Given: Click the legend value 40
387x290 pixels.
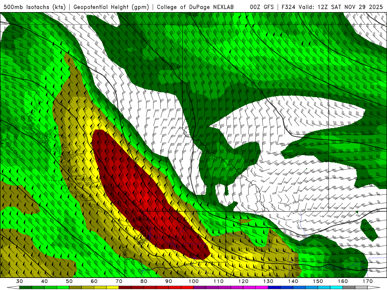Looking at the screenshot, I should (45, 281).
